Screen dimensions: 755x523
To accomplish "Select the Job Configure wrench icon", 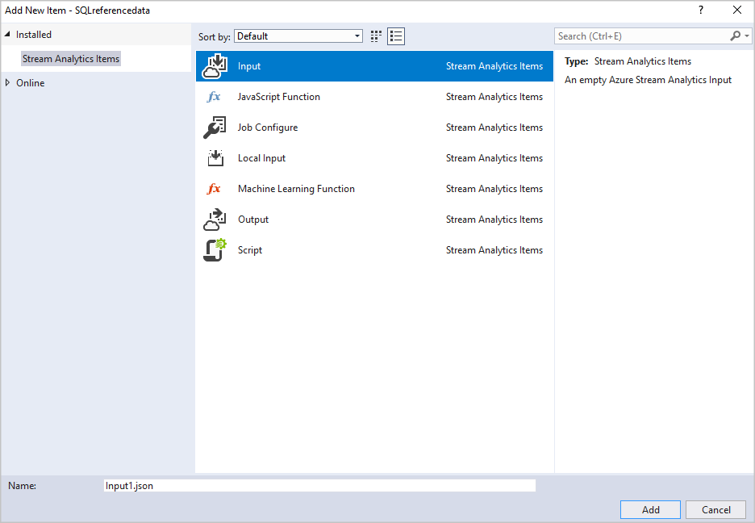I will click(x=215, y=128).
